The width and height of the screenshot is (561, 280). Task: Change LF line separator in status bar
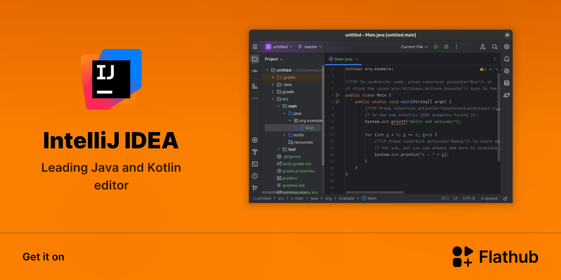pyautogui.click(x=456, y=198)
